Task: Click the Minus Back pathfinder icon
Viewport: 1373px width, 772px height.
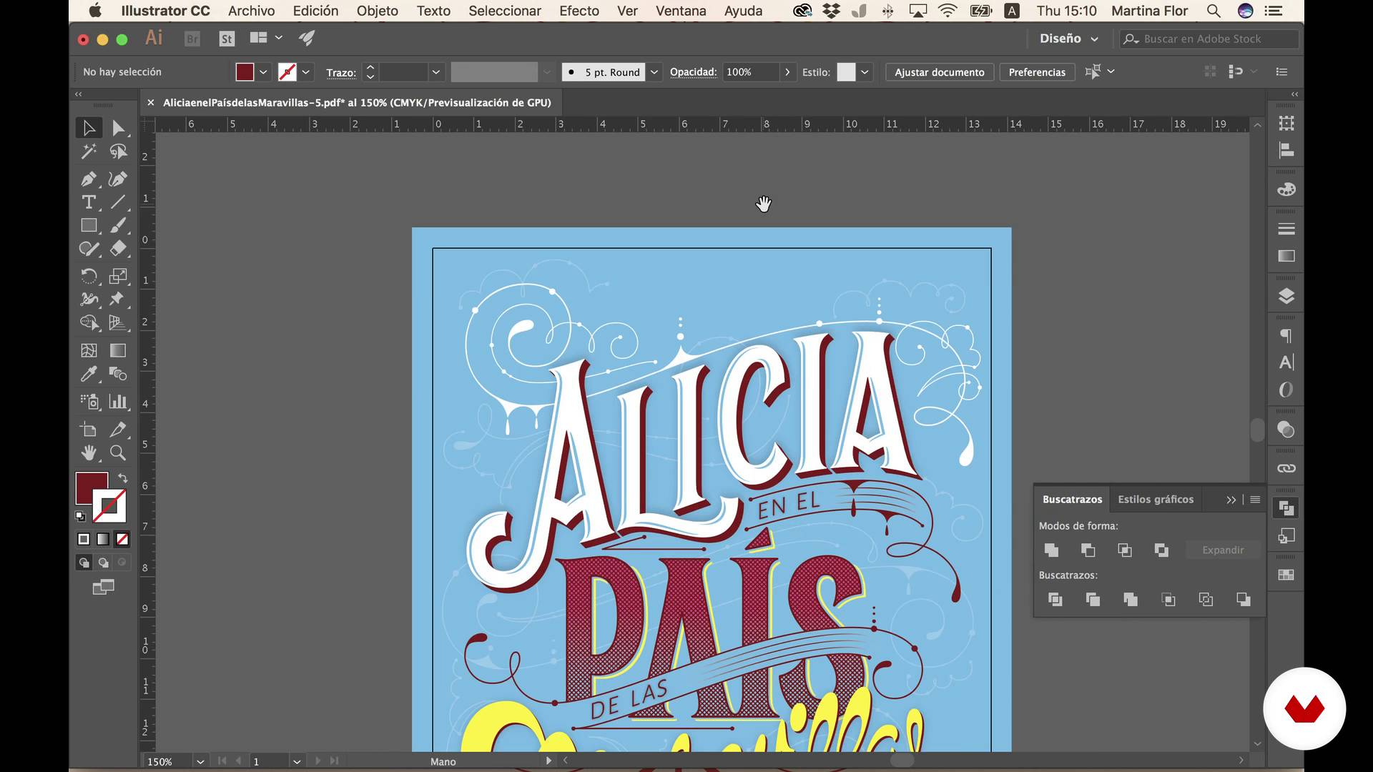Action: coord(1244,599)
